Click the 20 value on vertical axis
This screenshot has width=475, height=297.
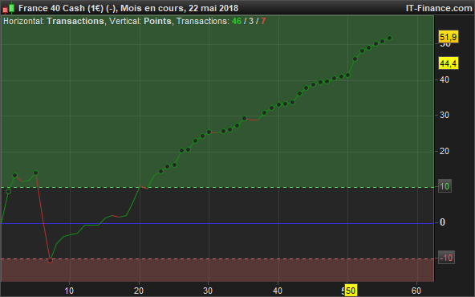[444, 151]
